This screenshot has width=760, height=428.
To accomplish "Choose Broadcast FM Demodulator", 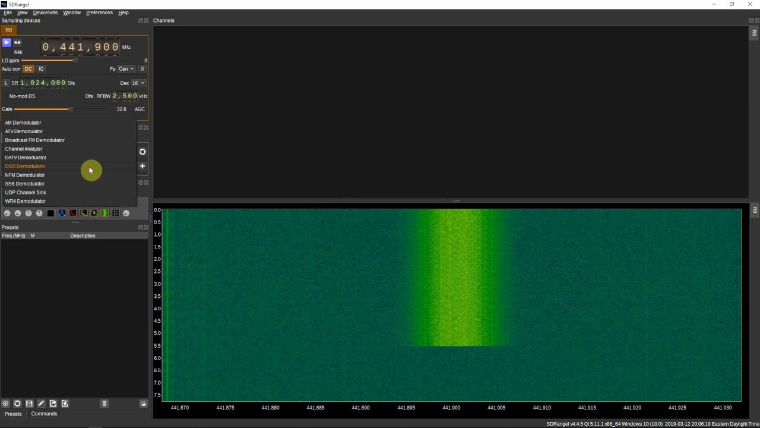I will [68, 140].
